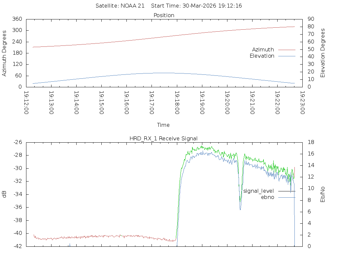This screenshot has height=253, width=338.
Task: Click the -34 tick on the dB axis
Action: coord(17,194)
